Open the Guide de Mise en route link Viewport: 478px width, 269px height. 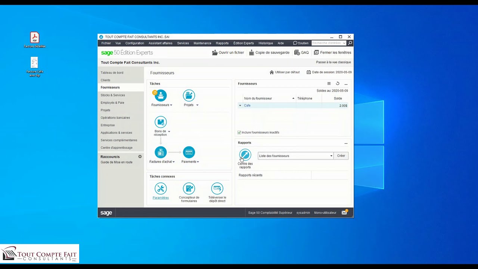(117, 162)
